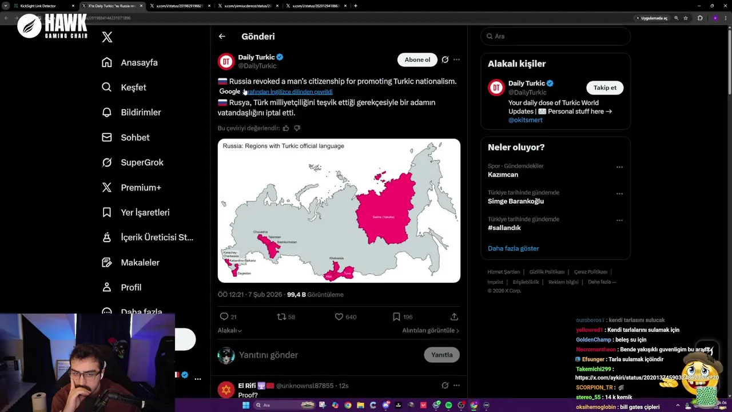
Task: Rate the translation with thumbs down
Action: [297, 128]
